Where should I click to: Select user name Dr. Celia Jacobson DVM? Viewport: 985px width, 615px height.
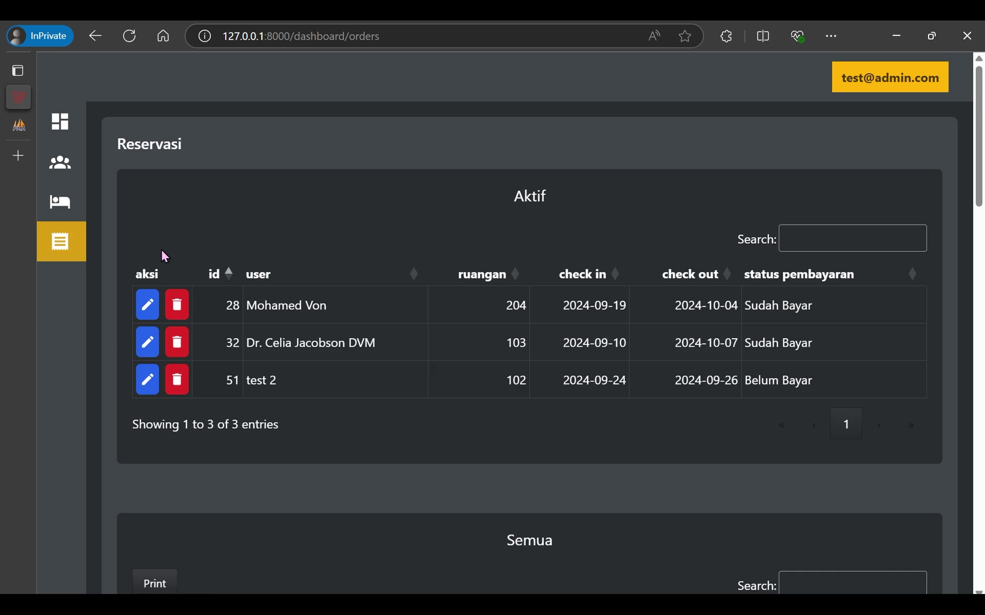[311, 343]
